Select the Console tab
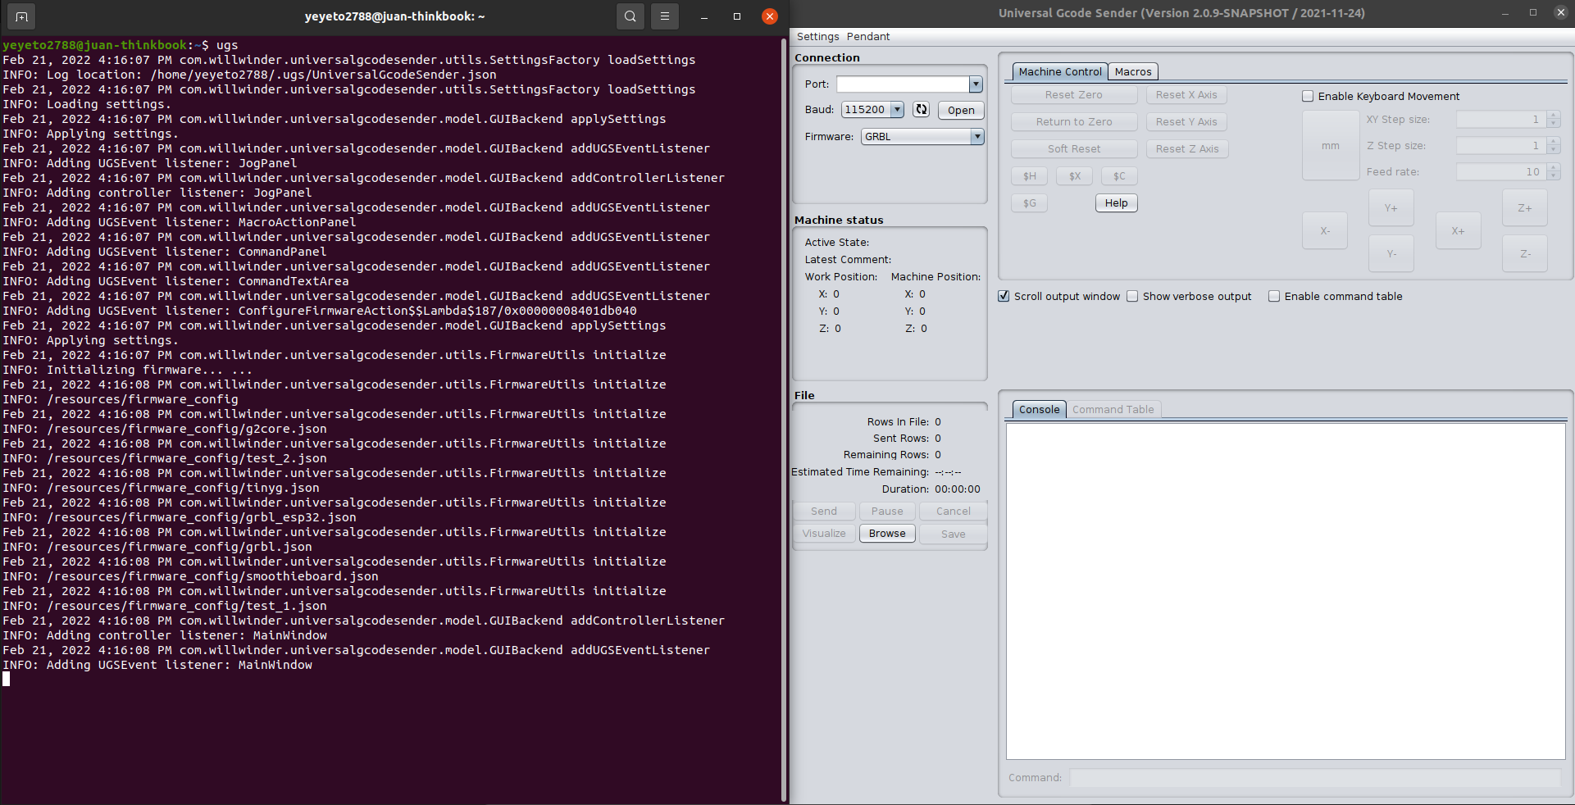1575x805 pixels. pyautogui.click(x=1039, y=410)
